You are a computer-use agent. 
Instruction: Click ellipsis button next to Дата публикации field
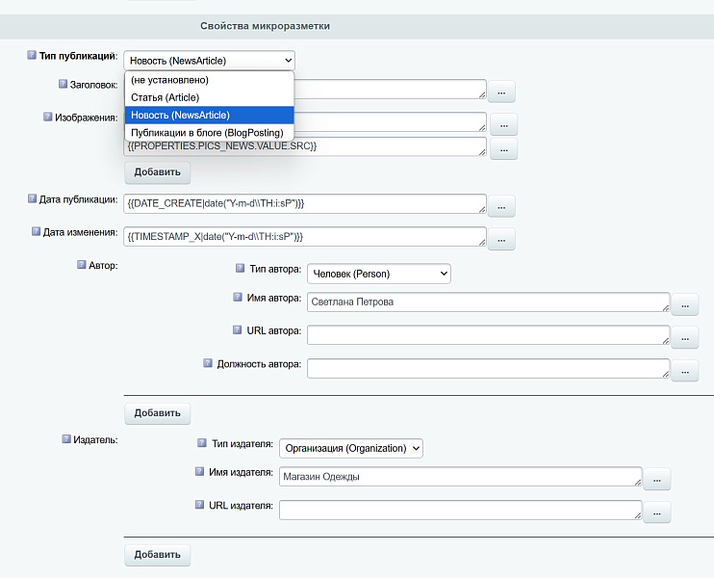(501, 206)
